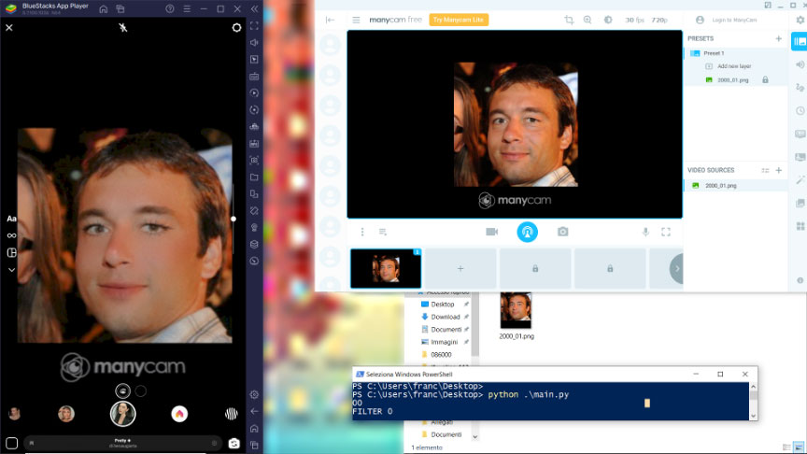Click the zoom slider handle on camera view
Screen dimensions: 807x454
point(234,219)
